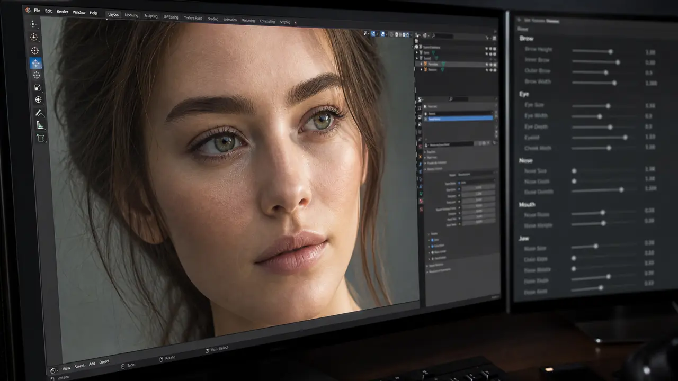Click the "Box-Select" status bar hint
Image resolution: width=678 pixels, height=381 pixels.
[x=219, y=349]
